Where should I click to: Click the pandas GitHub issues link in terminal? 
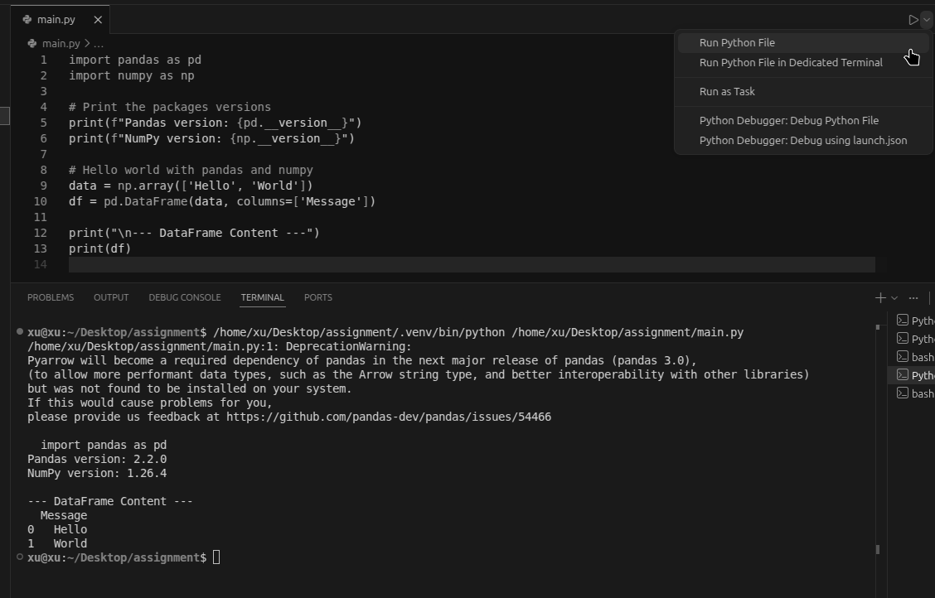pos(389,417)
